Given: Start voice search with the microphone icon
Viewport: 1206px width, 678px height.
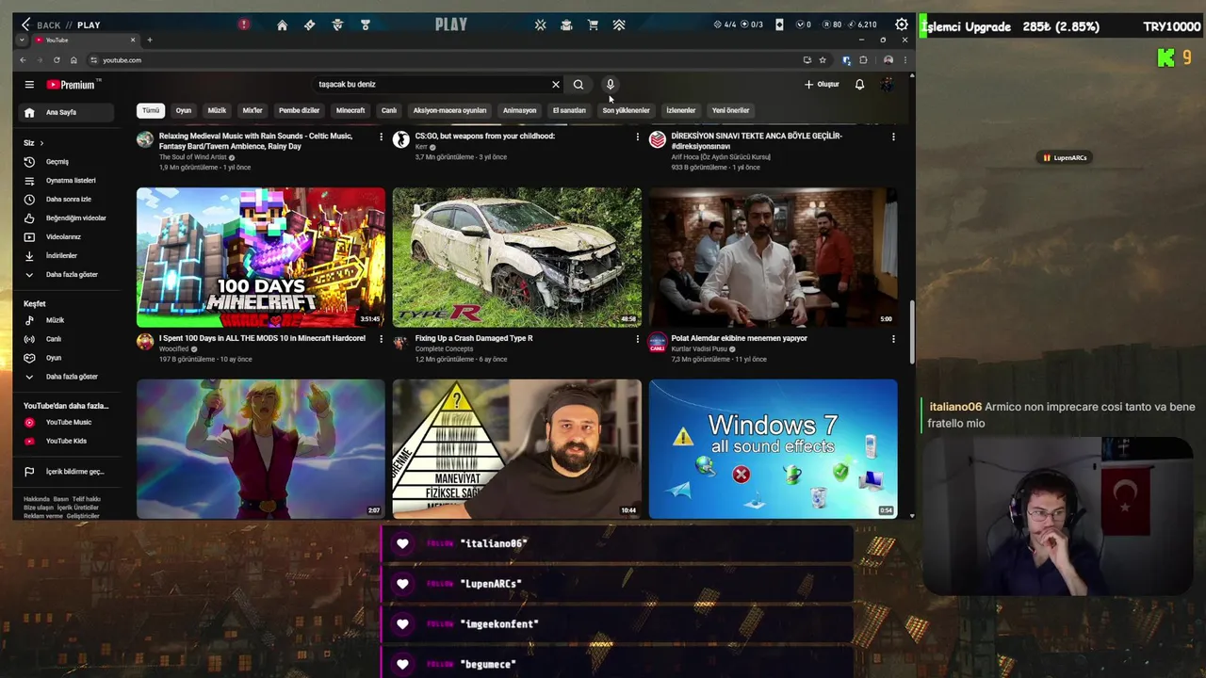Looking at the screenshot, I should click(x=610, y=85).
